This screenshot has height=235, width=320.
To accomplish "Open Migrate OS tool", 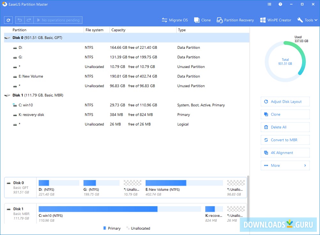I will click(175, 20).
